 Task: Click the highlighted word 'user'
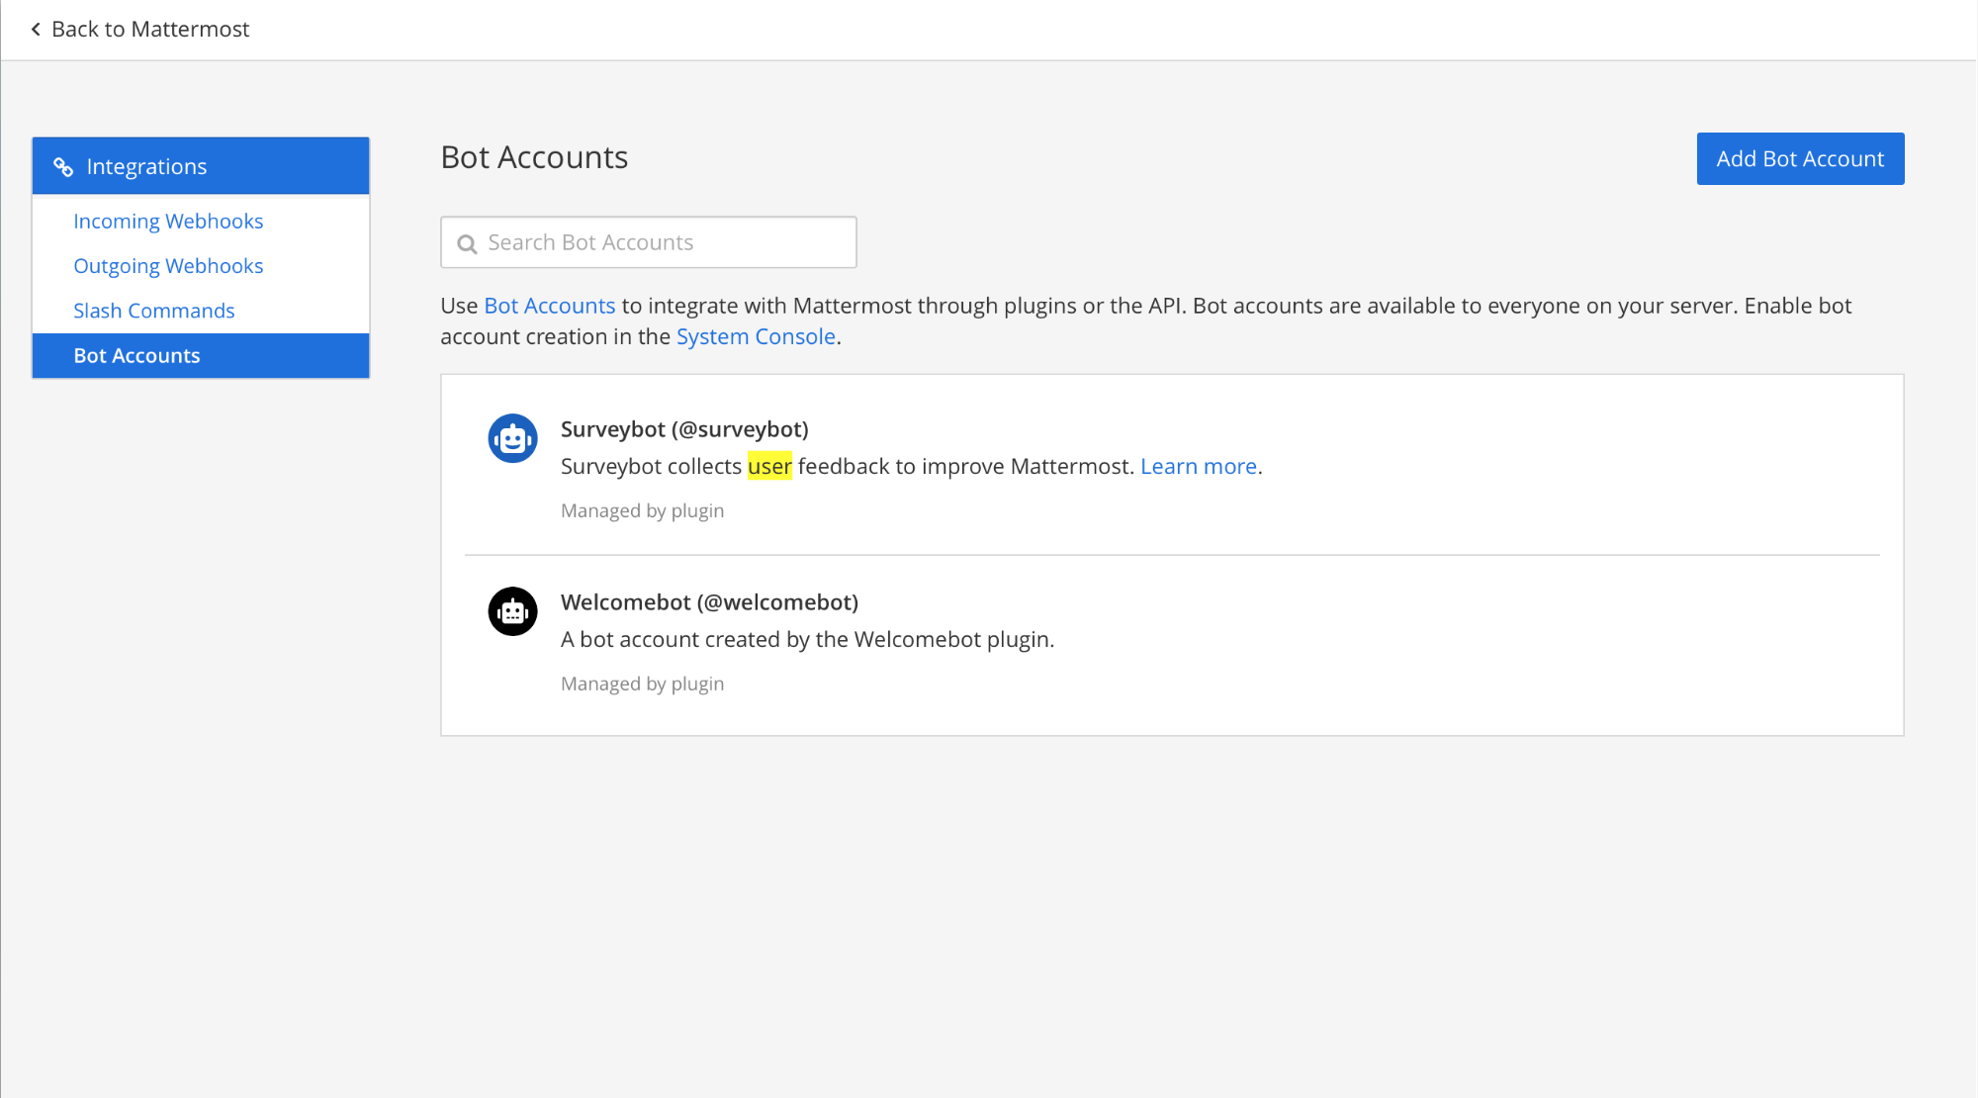click(x=769, y=466)
